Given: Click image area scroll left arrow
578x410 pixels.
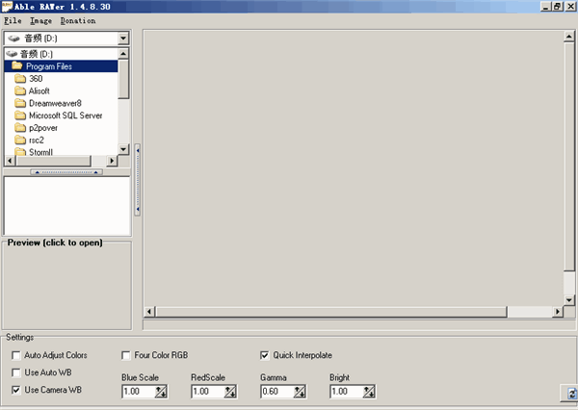Looking at the screenshot, I should point(149,312).
